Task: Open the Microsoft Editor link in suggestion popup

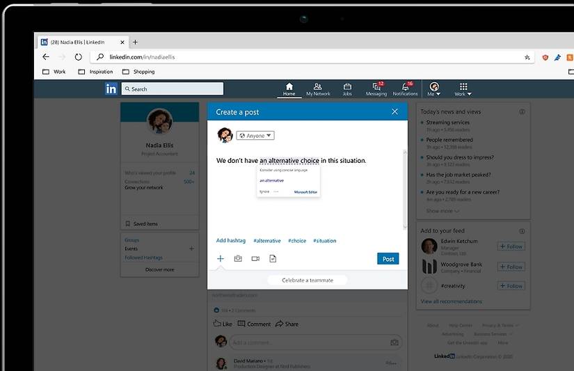Action: 305,192
